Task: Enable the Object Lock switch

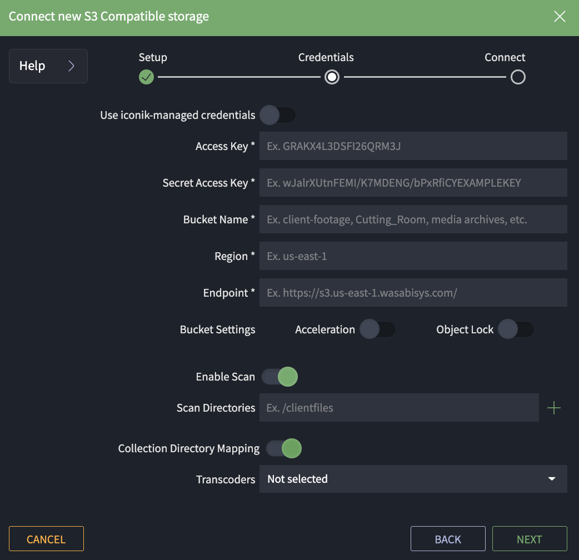Action: point(516,329)
